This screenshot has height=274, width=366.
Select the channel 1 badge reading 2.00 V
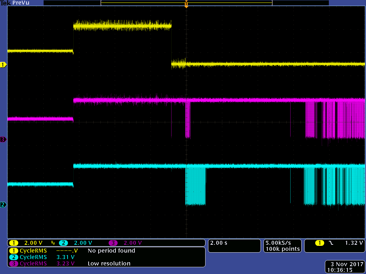(x=26, y=243)
